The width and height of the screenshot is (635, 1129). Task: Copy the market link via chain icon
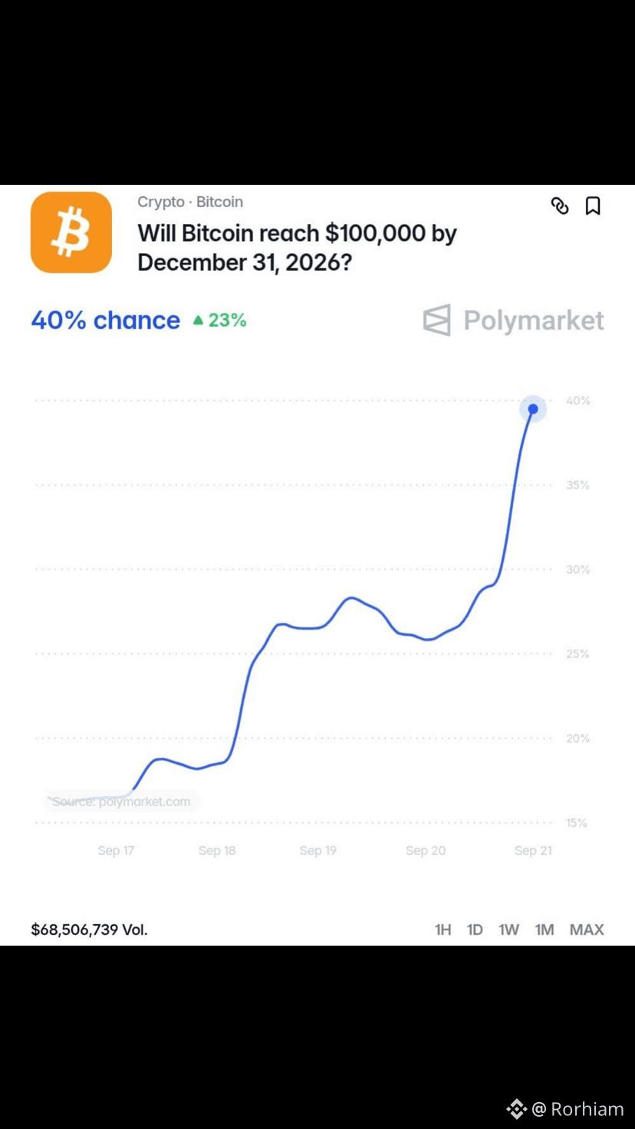(x=560, y=206)
